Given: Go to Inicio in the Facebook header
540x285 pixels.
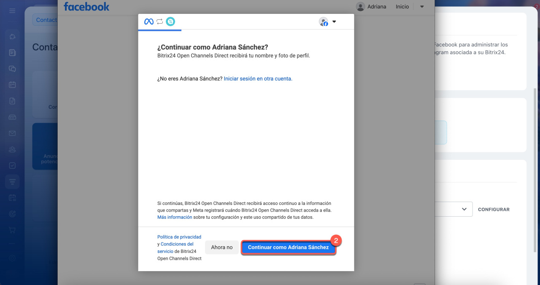Looking at the screenshot, I should click(402, 7).
